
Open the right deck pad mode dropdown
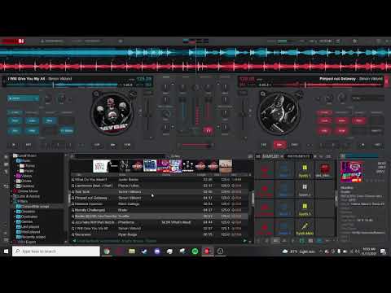[324, 112]
